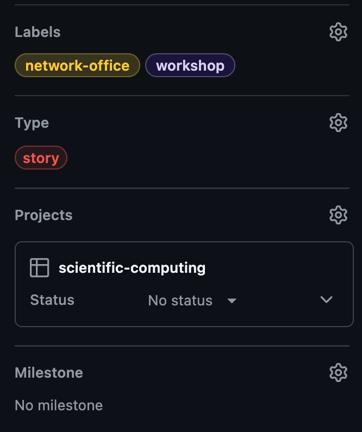362x432 pixels.
Task: Open the Projects settings gear
Action: (338, 215)
